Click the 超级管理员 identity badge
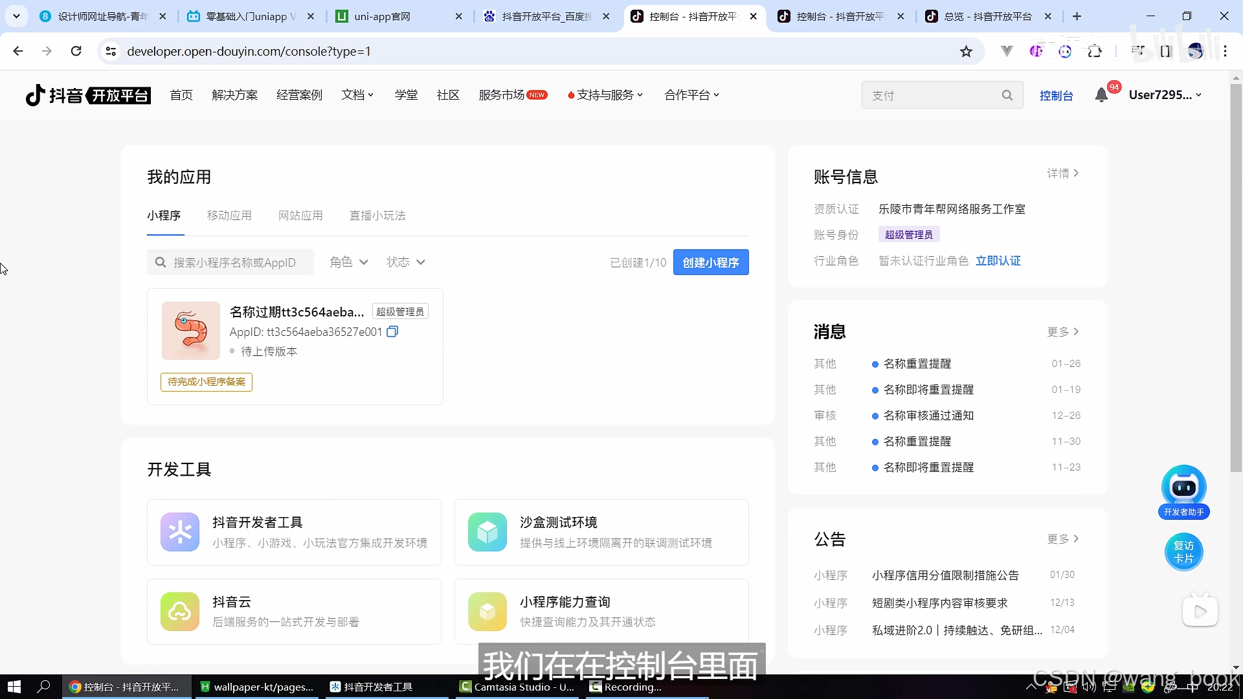 909,235
